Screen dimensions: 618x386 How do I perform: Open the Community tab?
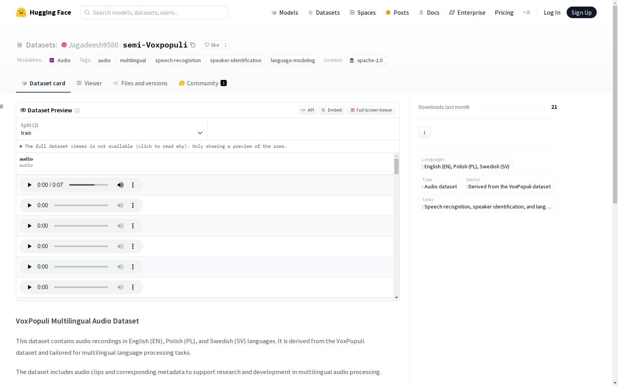[202, 83]
